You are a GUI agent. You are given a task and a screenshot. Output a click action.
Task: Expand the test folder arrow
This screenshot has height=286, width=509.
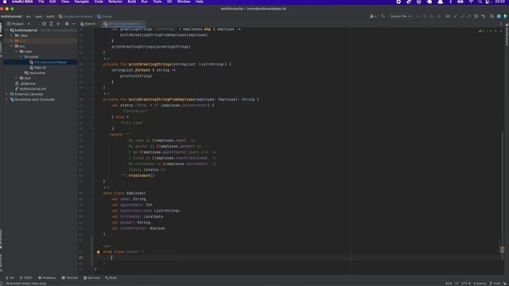pyautogui.click(x=16, y=78)
